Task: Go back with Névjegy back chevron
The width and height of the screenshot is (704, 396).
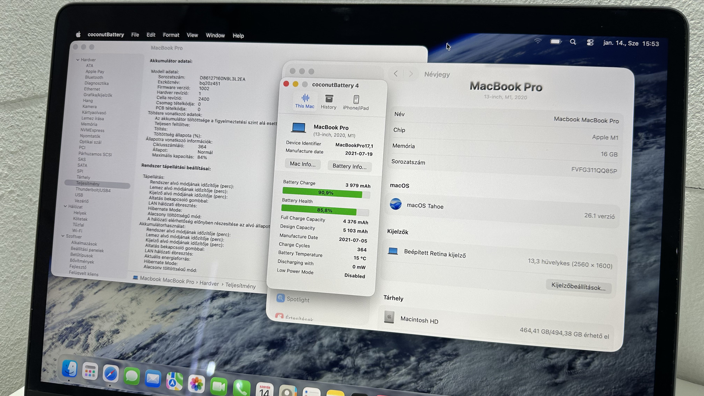Action: click(396, 74)
